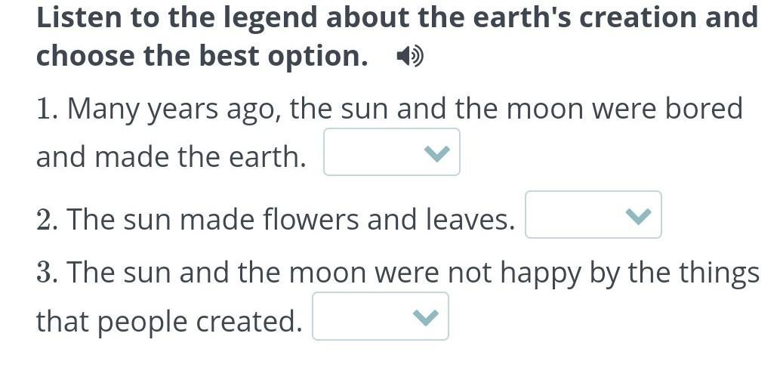Image resolution: width=780 pixels, height=386 pixels.
Task: Click the number '1.' of the first statement
Action: click(48, 110)
